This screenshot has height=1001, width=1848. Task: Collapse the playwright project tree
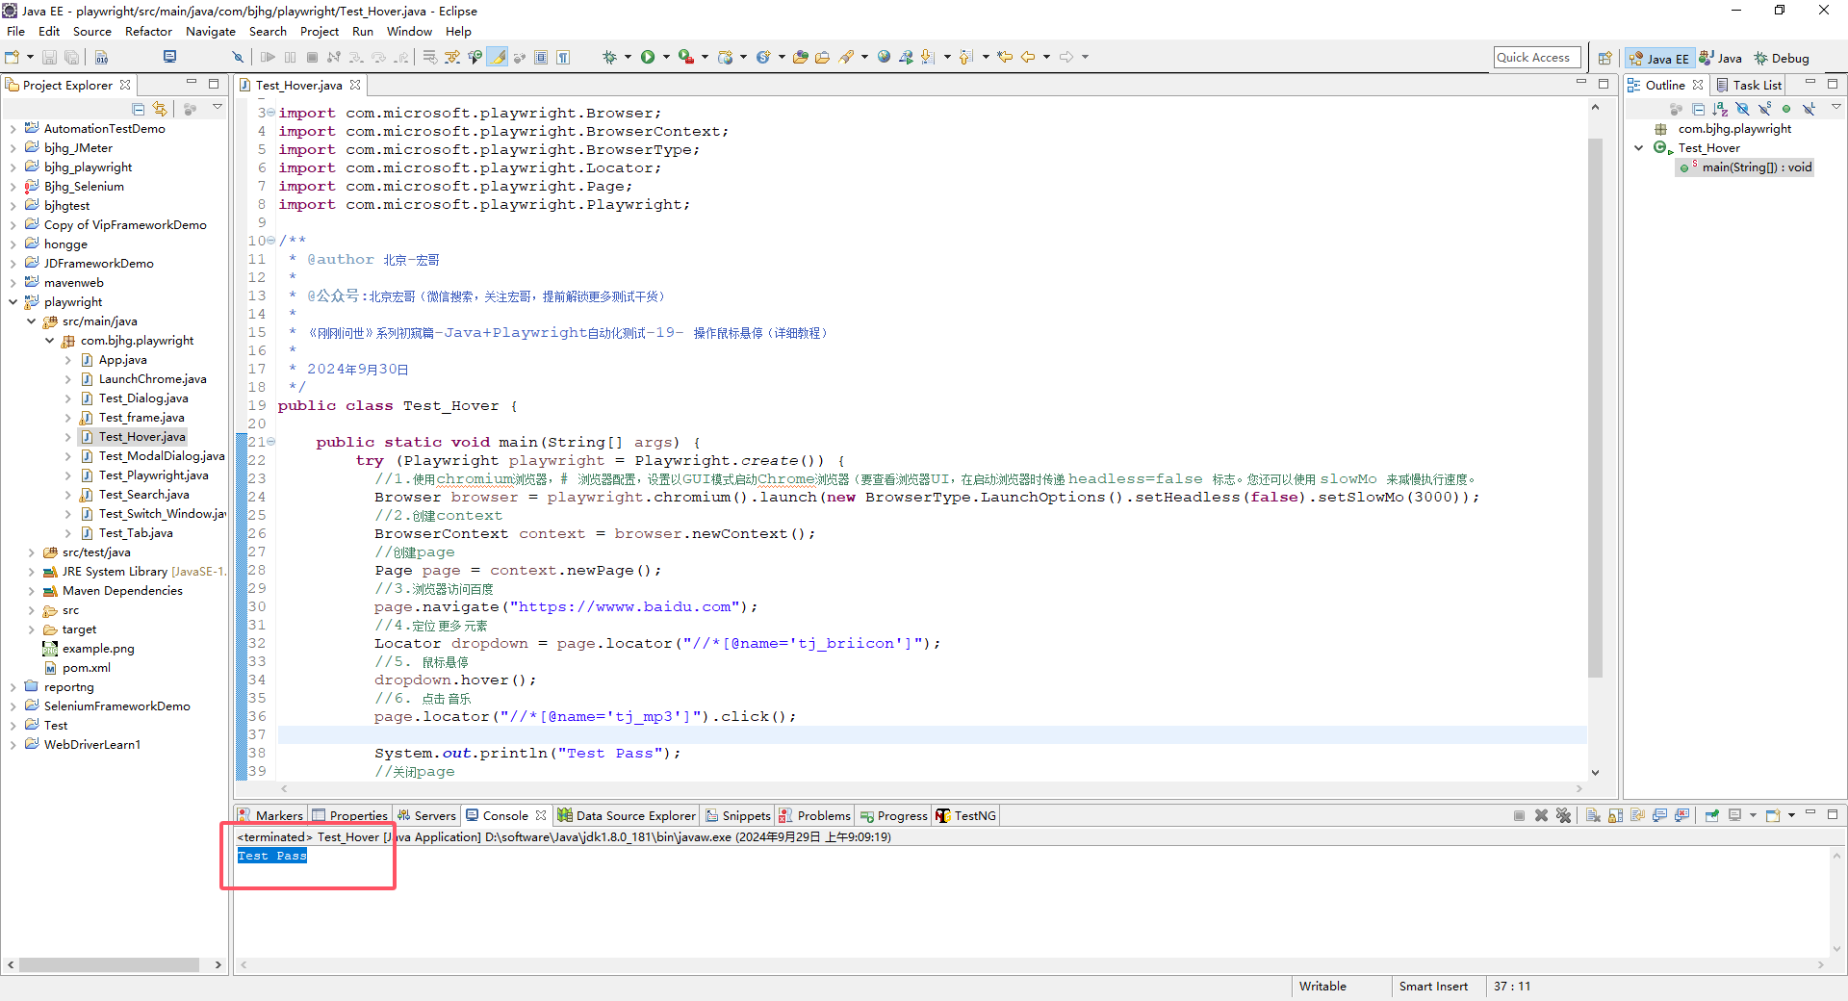pos(13,302)
